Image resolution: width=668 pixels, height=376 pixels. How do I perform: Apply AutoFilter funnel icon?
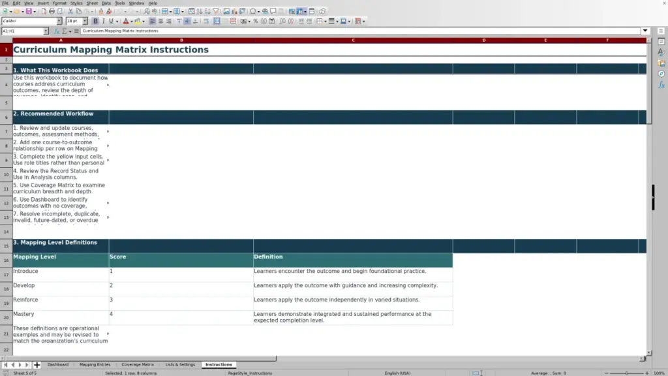pyautogui.click(x=215, y=12)
